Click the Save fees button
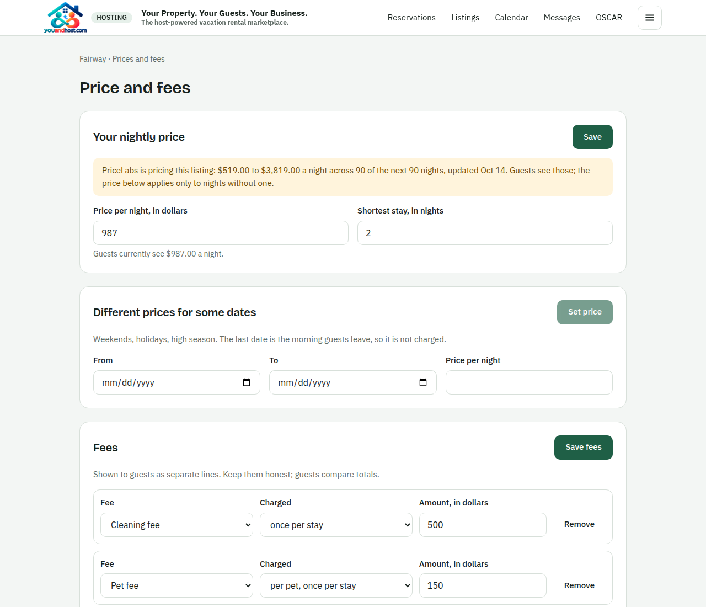This screenshot has width=706, height=607. [x=584, y=448]
